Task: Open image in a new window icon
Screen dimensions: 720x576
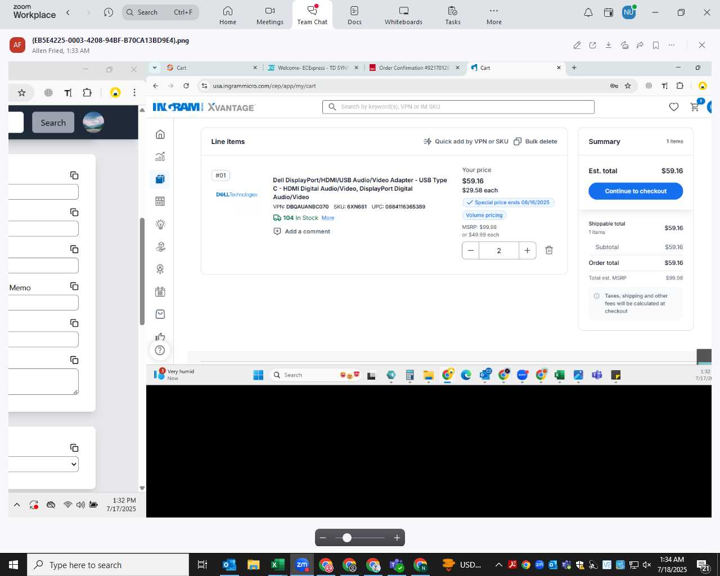Action: 593,45
